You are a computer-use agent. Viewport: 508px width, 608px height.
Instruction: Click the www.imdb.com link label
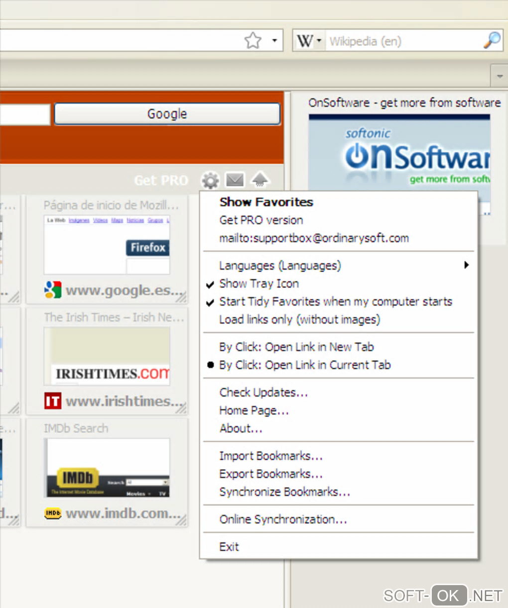pyautogui.click(x=123, y=513)
